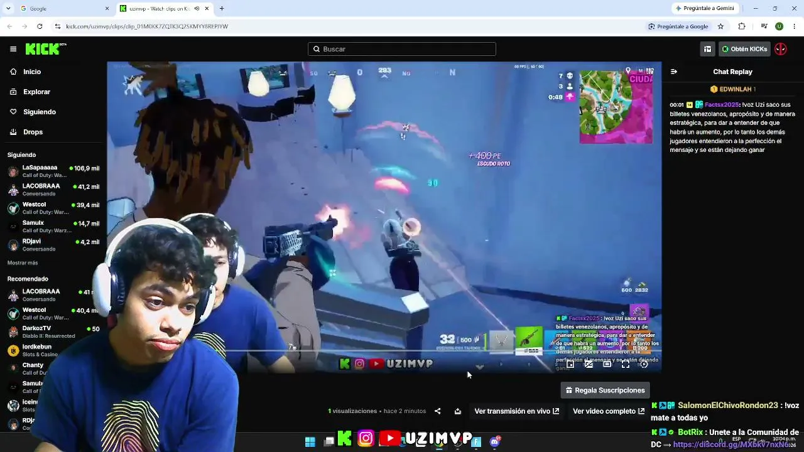Screen dimensions: 804x452
Task: Click the kick.com address bar URL
Action: 147,26
